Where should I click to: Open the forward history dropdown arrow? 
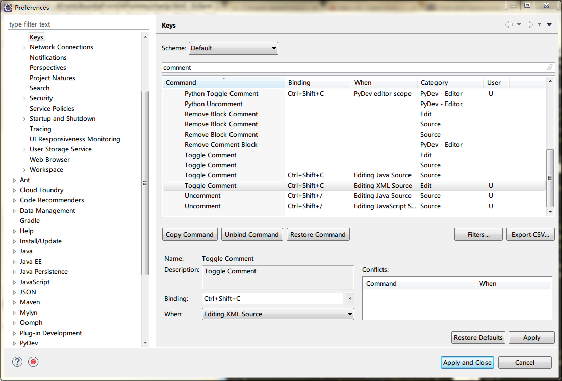(539, 24)
